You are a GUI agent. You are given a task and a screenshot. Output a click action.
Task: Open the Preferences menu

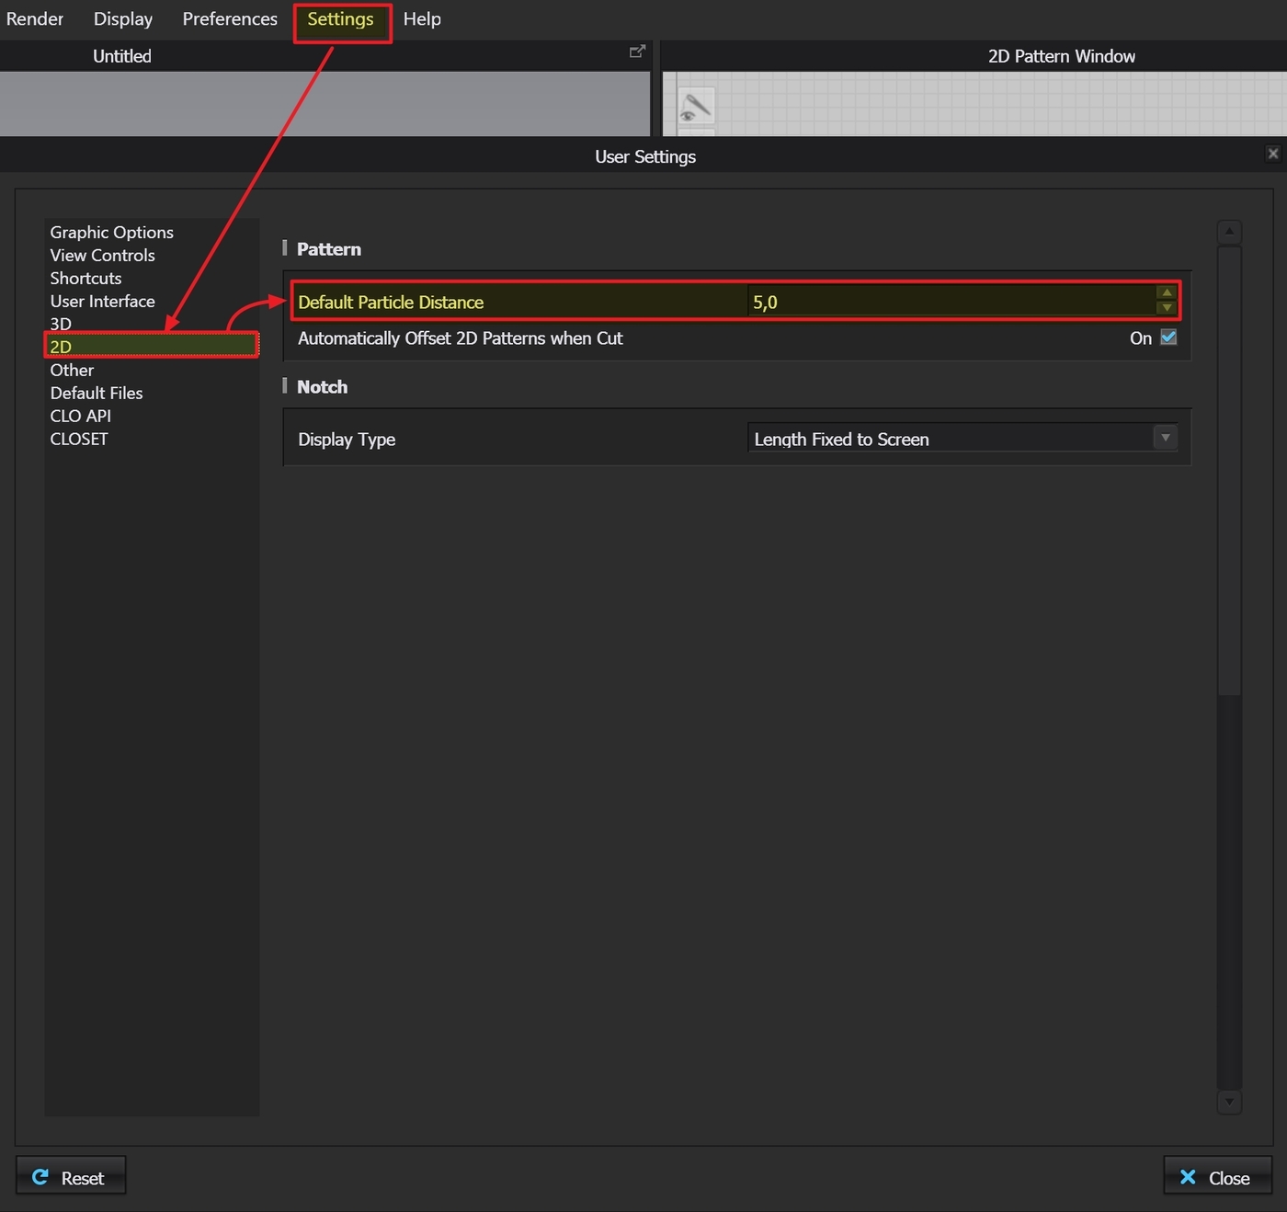click(230, 19)
